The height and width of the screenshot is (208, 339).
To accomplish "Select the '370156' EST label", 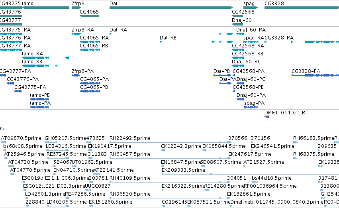I will [x=261, y=138].
